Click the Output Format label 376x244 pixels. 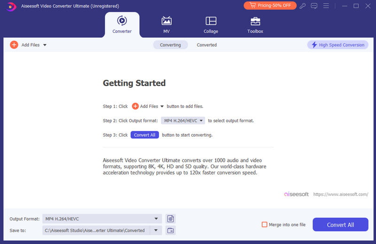pos(24,219)
